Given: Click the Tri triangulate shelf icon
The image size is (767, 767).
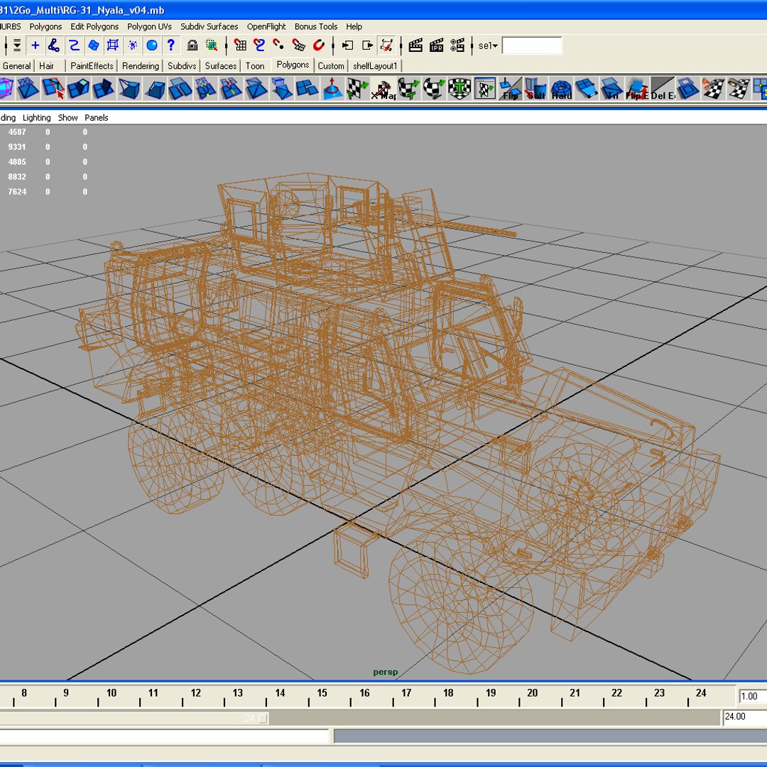Looking at the screenshot, I should (x=612, y=89).
